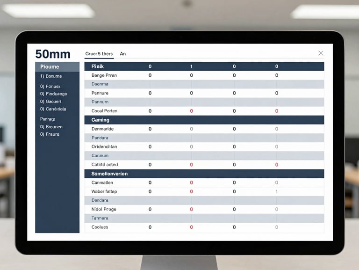The image size is (359, 270).
Task: Choose the Finduange sidebar entry
Action: [x=54, y=94]
